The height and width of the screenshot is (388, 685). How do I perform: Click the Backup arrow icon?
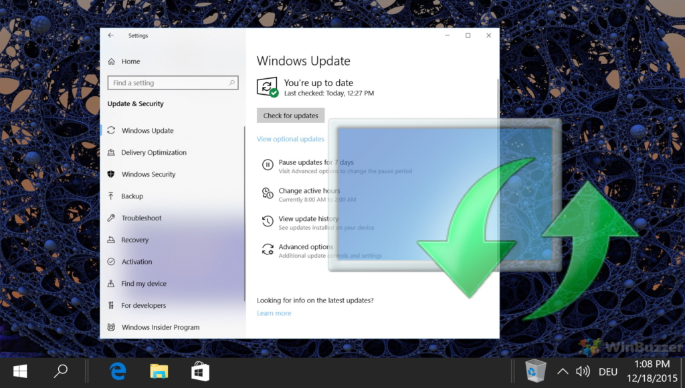coord(112,196)
